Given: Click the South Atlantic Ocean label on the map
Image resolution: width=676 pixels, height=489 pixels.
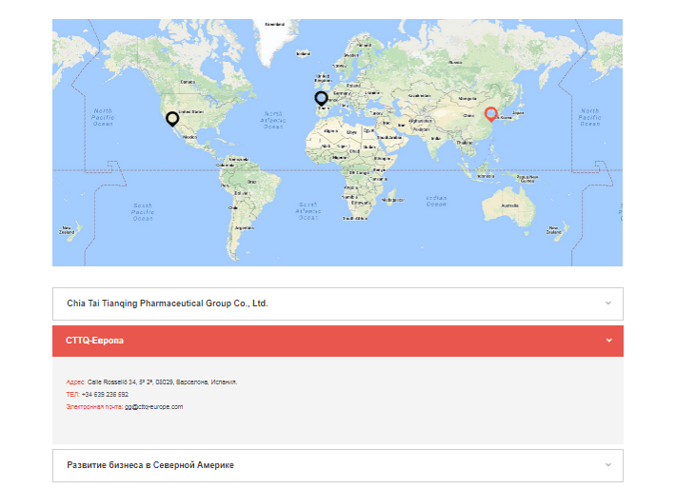Looking at the screenshot, I should click(308, 211).
